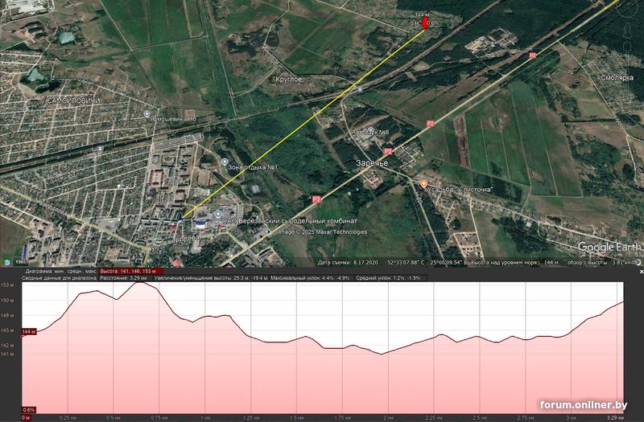Image resolution: width=644 pixels, height=422 pixels.
Task: Open the Ярмошевич авто place icon
Action: (x=147, y=113)
